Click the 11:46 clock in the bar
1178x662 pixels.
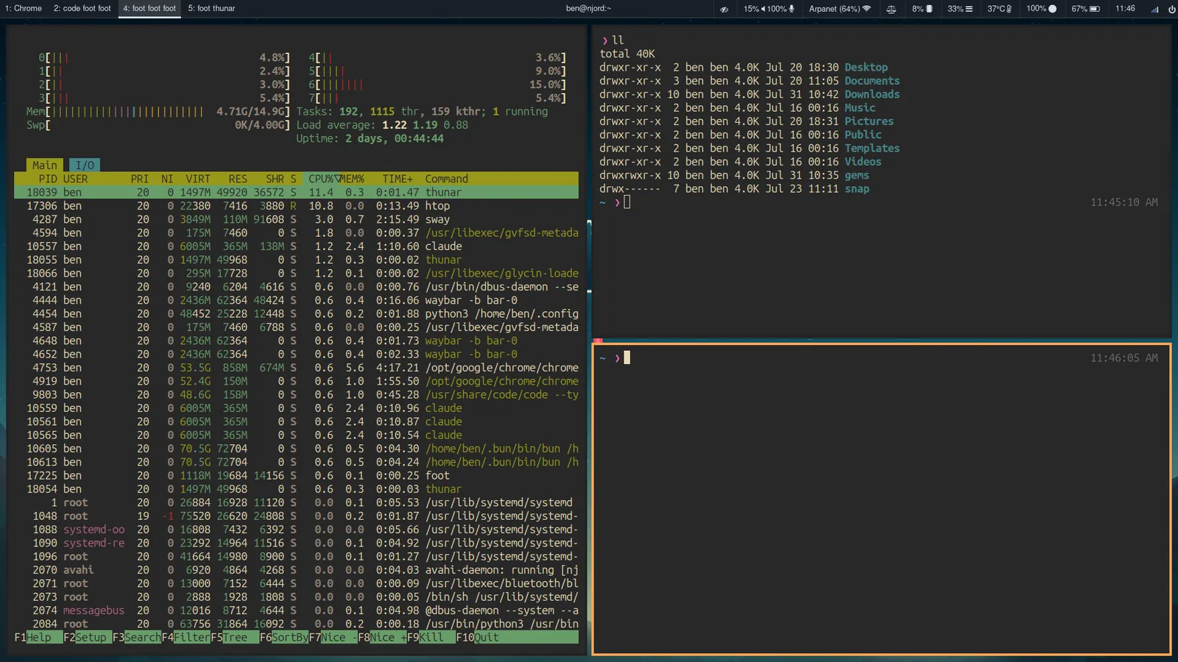coord(1125,9)
